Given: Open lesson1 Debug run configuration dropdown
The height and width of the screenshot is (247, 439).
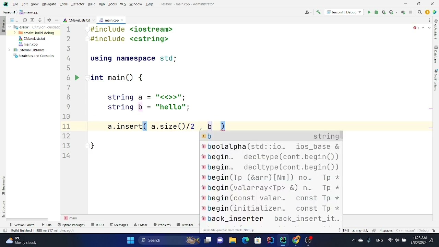Looking at the screenshot, I should (x=344, y=12).
